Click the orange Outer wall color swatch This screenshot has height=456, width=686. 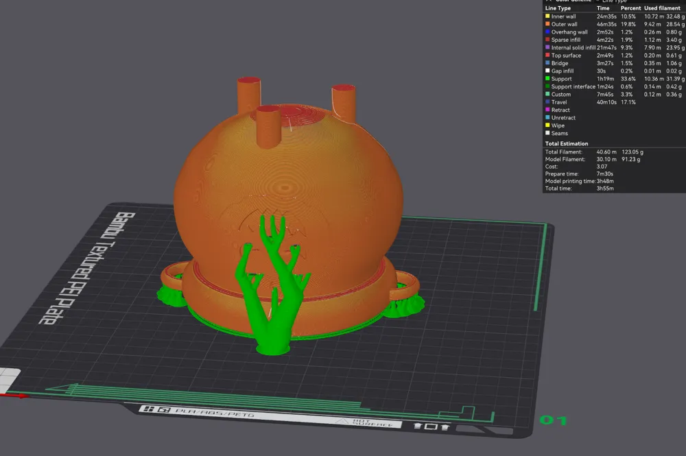[547, 24]
